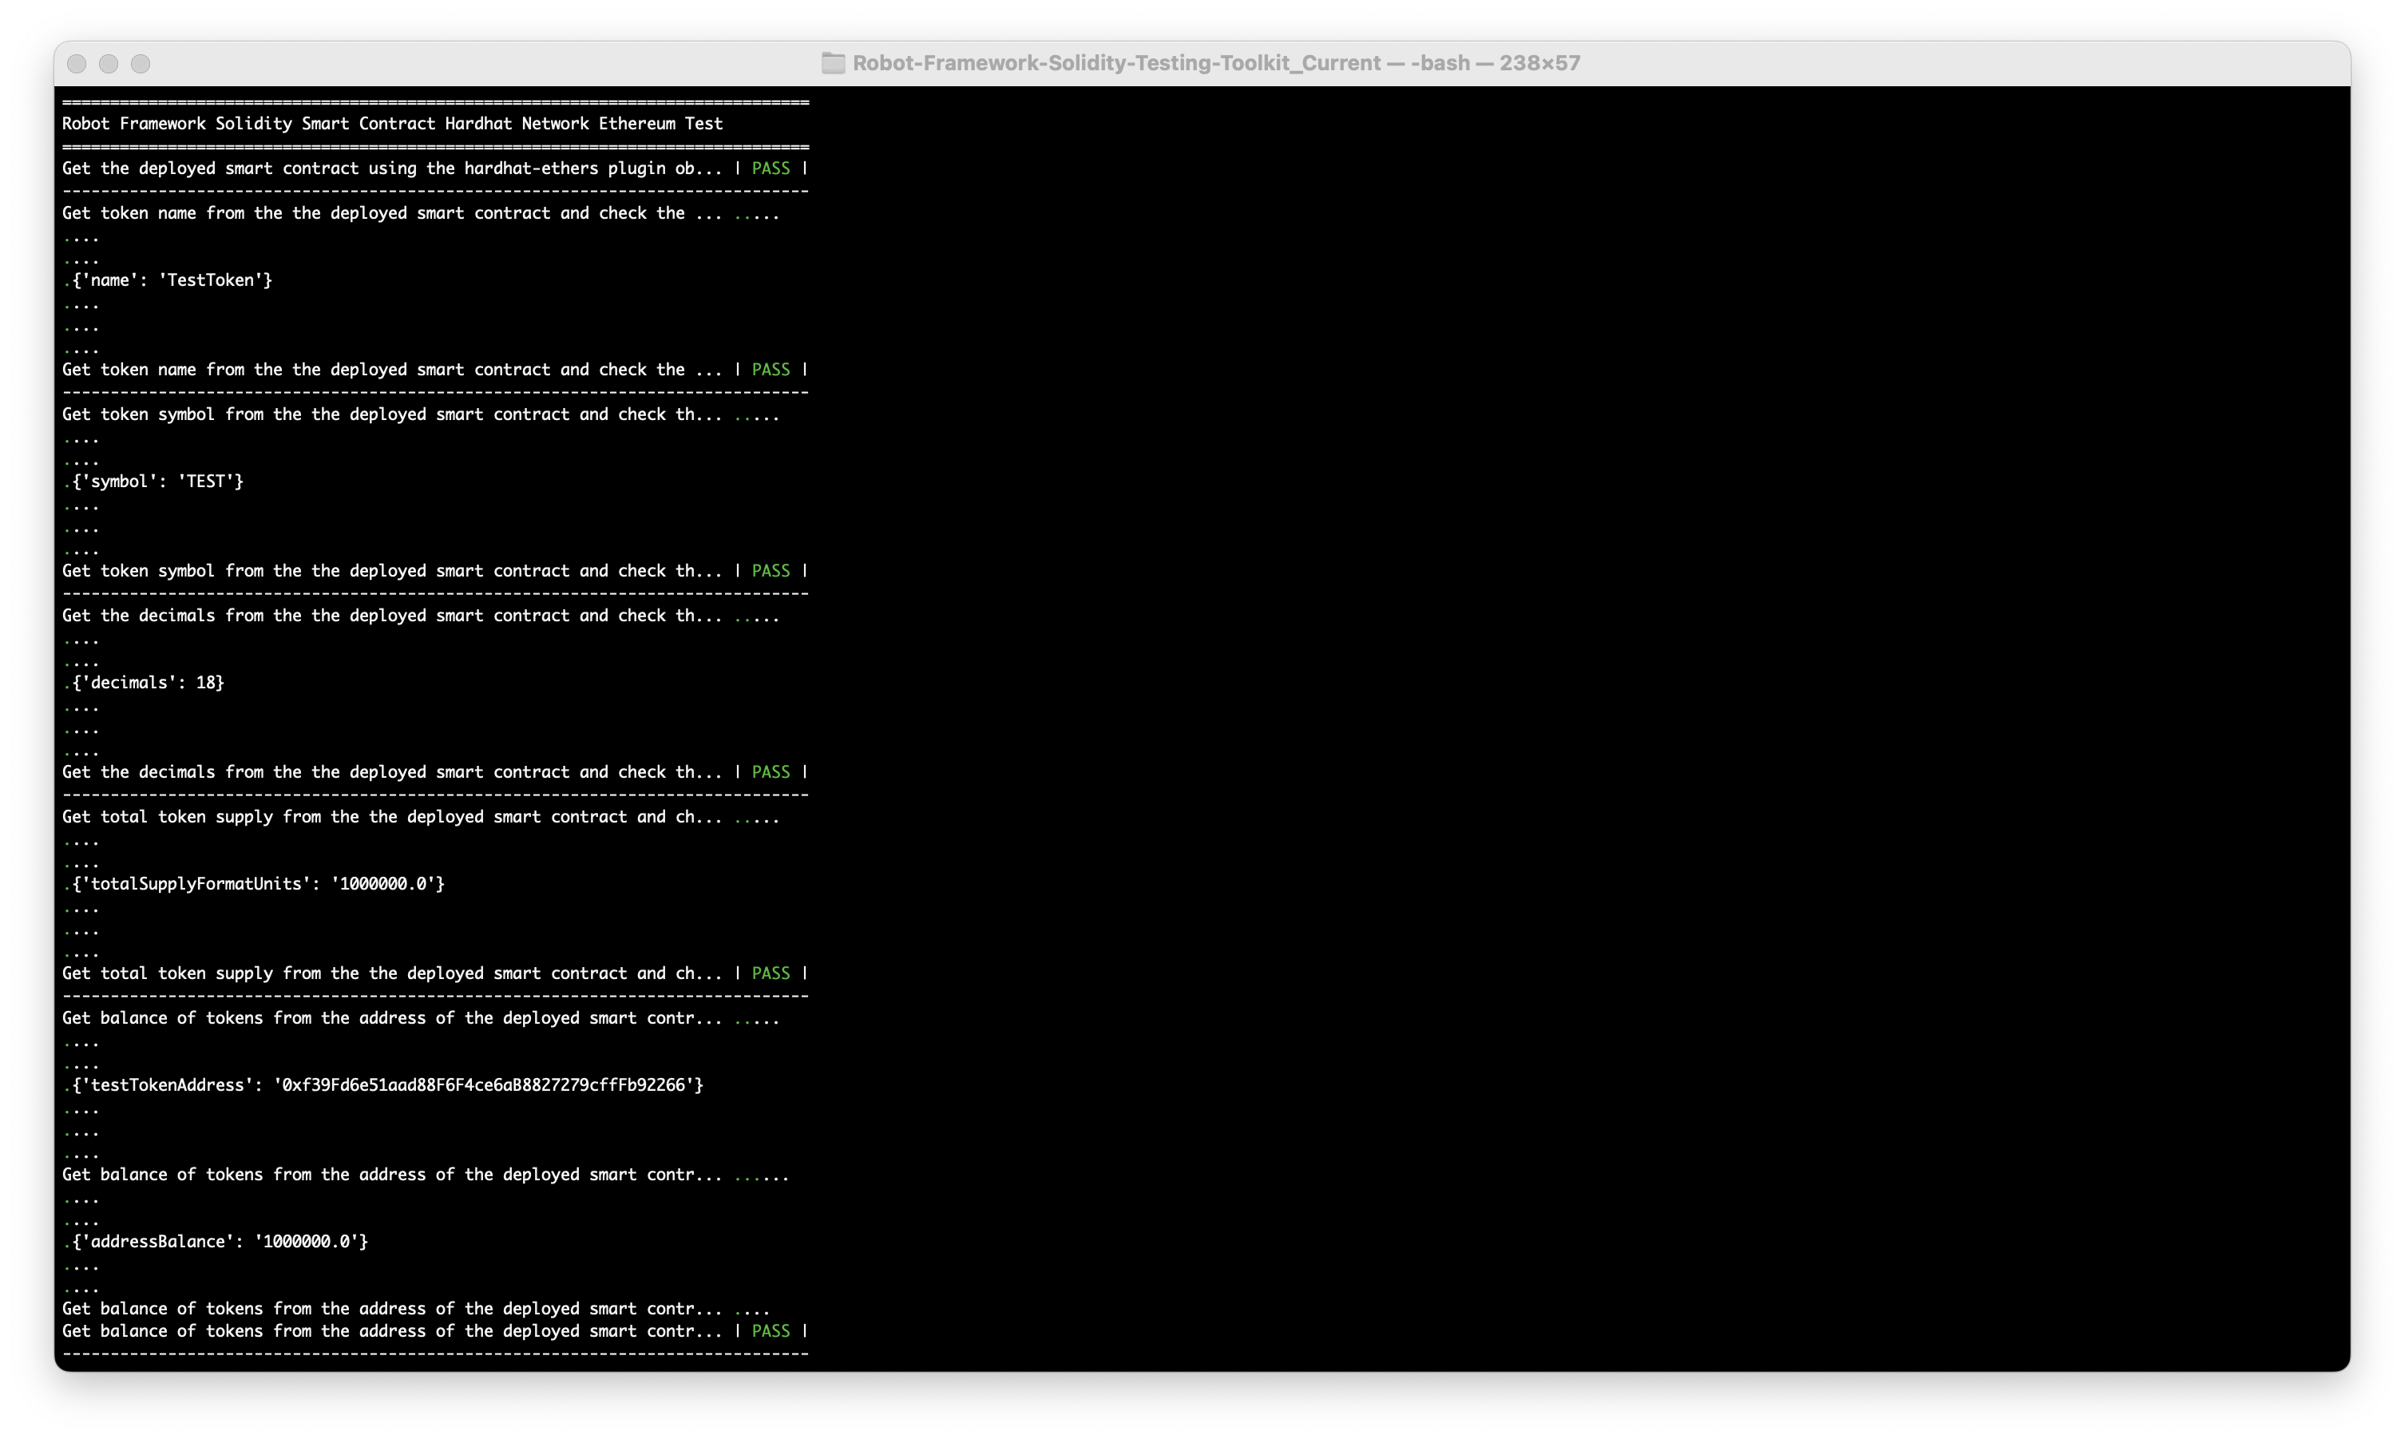This screenshot has width=2405, height=1439.
Task: Click PASS status of the balance of tokens test
Action: coord(771,1331)
